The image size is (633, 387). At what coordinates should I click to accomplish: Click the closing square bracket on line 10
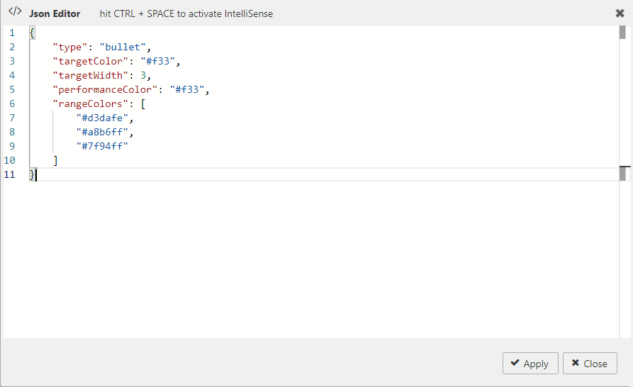click(x=55, y=160)
